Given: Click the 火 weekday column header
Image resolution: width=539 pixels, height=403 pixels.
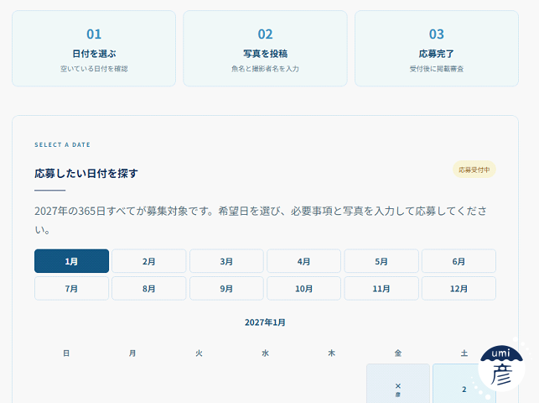Looking at the screenshot, I should click(199, 353).
